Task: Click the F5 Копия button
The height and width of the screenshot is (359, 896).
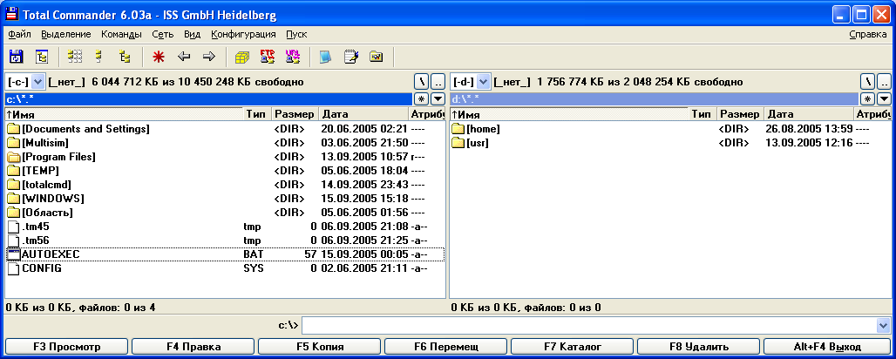Action: click(319, 347)
